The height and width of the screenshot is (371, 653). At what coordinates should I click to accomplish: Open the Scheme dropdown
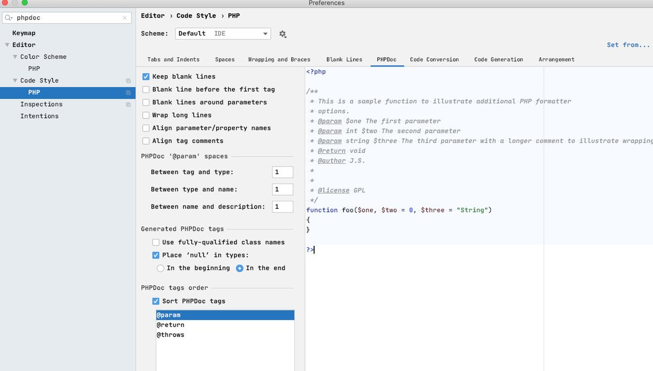point(223,34)
